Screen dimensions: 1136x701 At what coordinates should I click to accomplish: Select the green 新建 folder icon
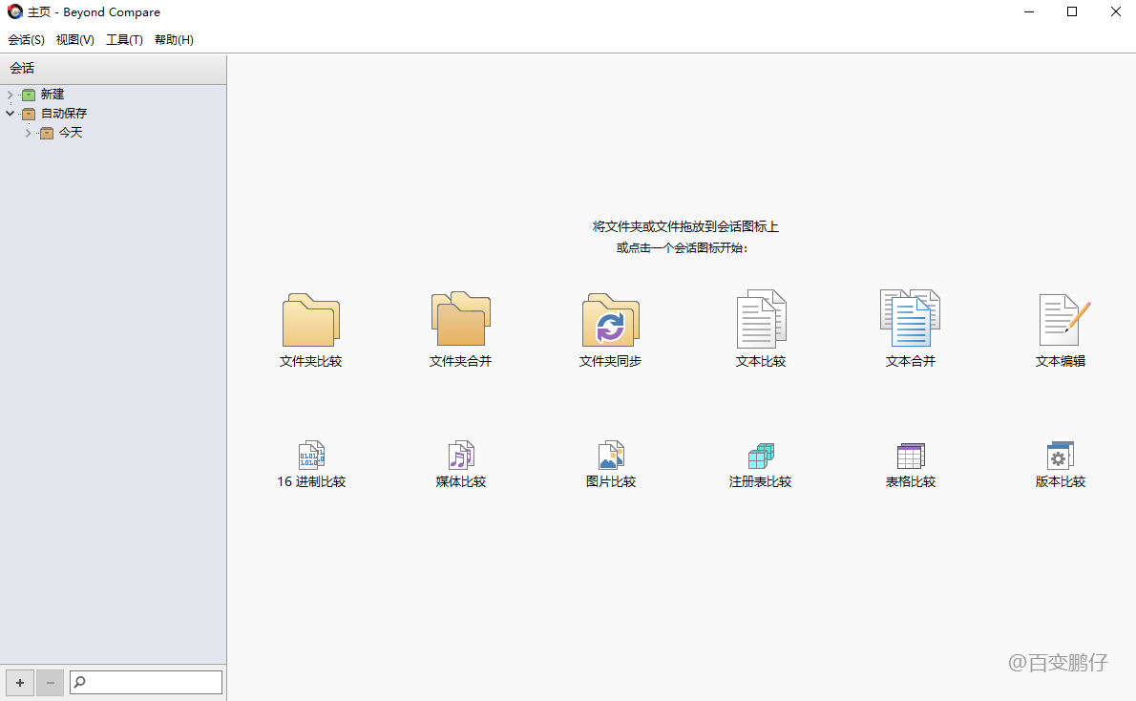coord(29,95)
